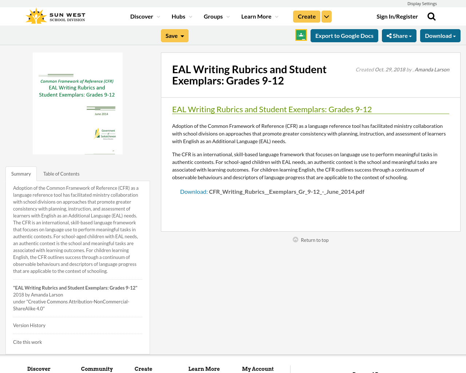The width and height of the screenshot is (466, 373).
Task: Open Version History
Action: pyautogui.click(x=29, y=325)
